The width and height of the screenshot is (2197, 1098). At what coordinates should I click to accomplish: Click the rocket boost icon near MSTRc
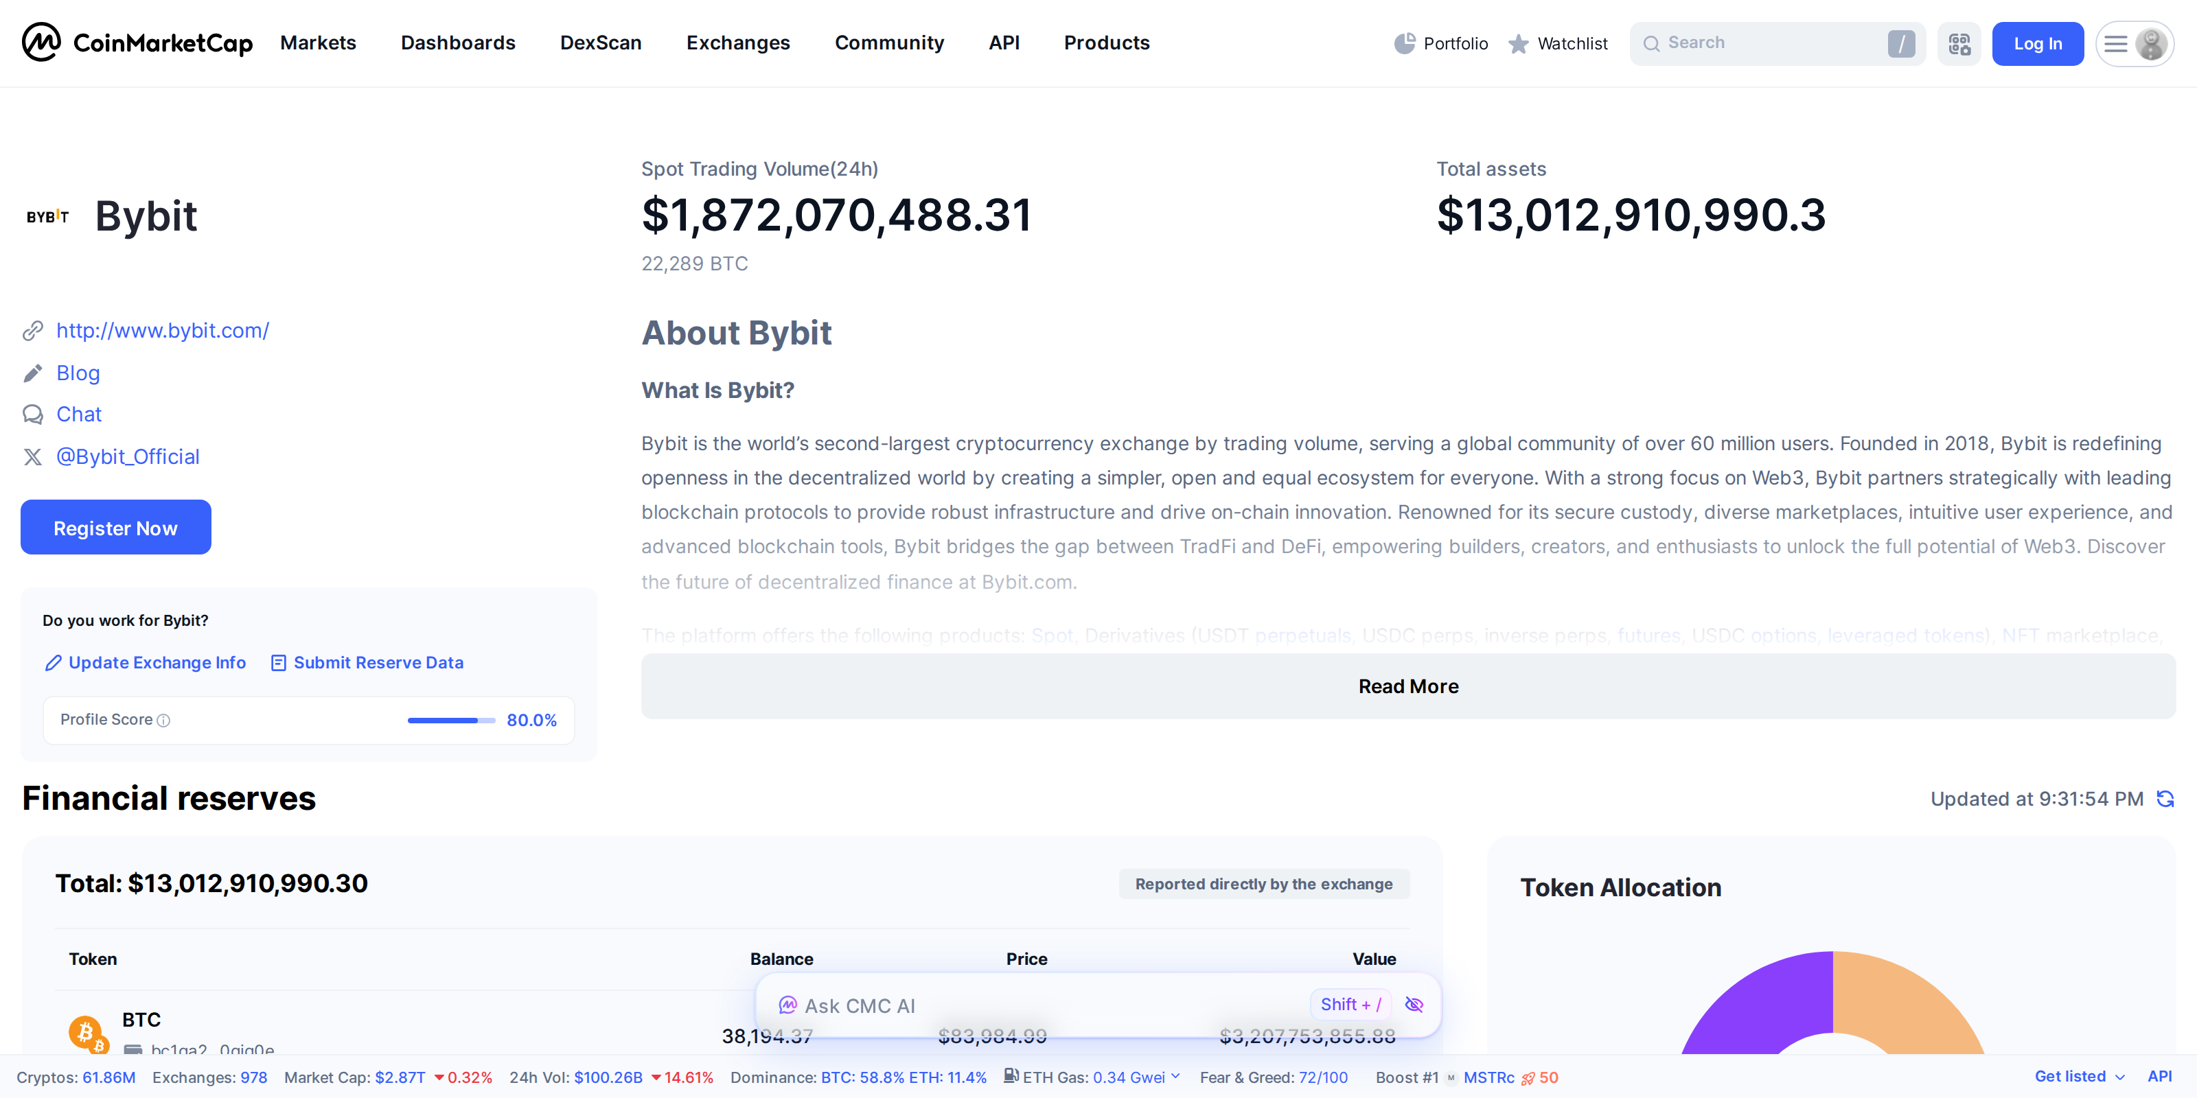tap(1528, 1078)
